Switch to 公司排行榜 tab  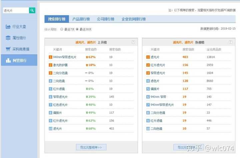pos(106,19)
